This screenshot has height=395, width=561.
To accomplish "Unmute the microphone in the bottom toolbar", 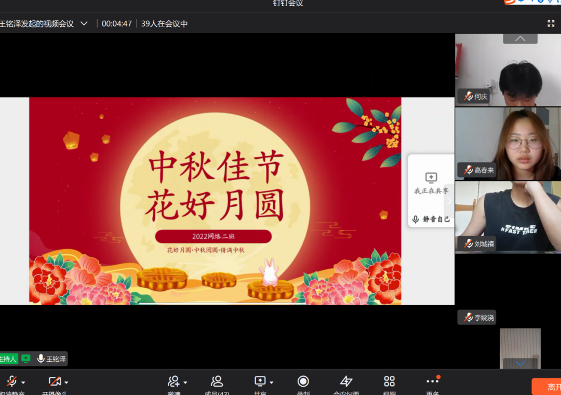I will click(11, 382).
